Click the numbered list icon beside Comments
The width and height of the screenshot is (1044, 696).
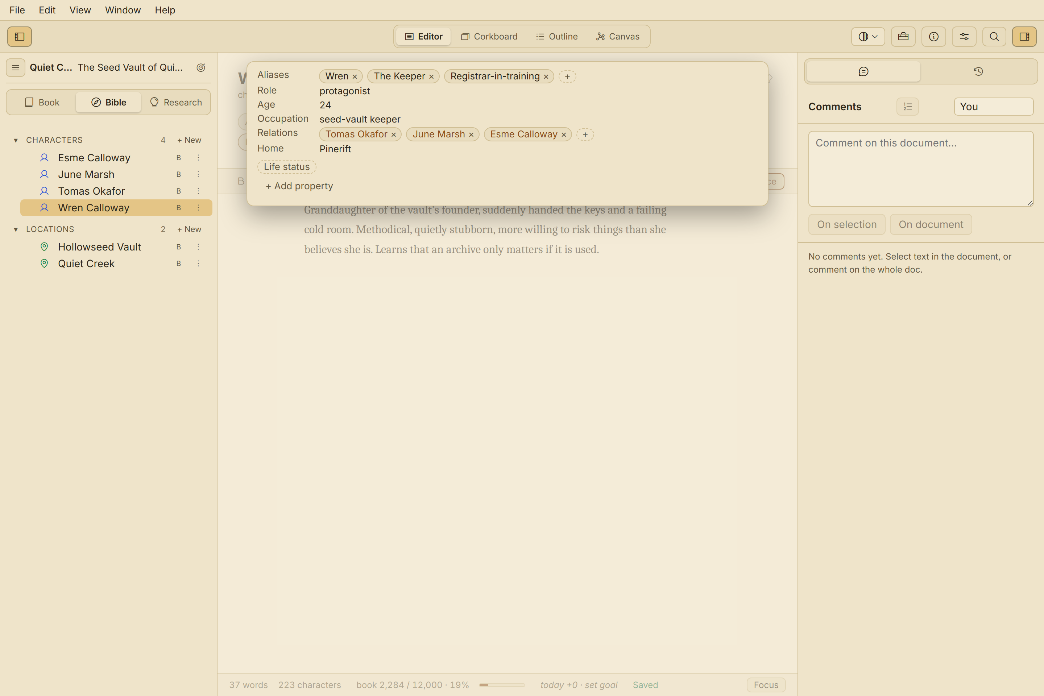908,107
